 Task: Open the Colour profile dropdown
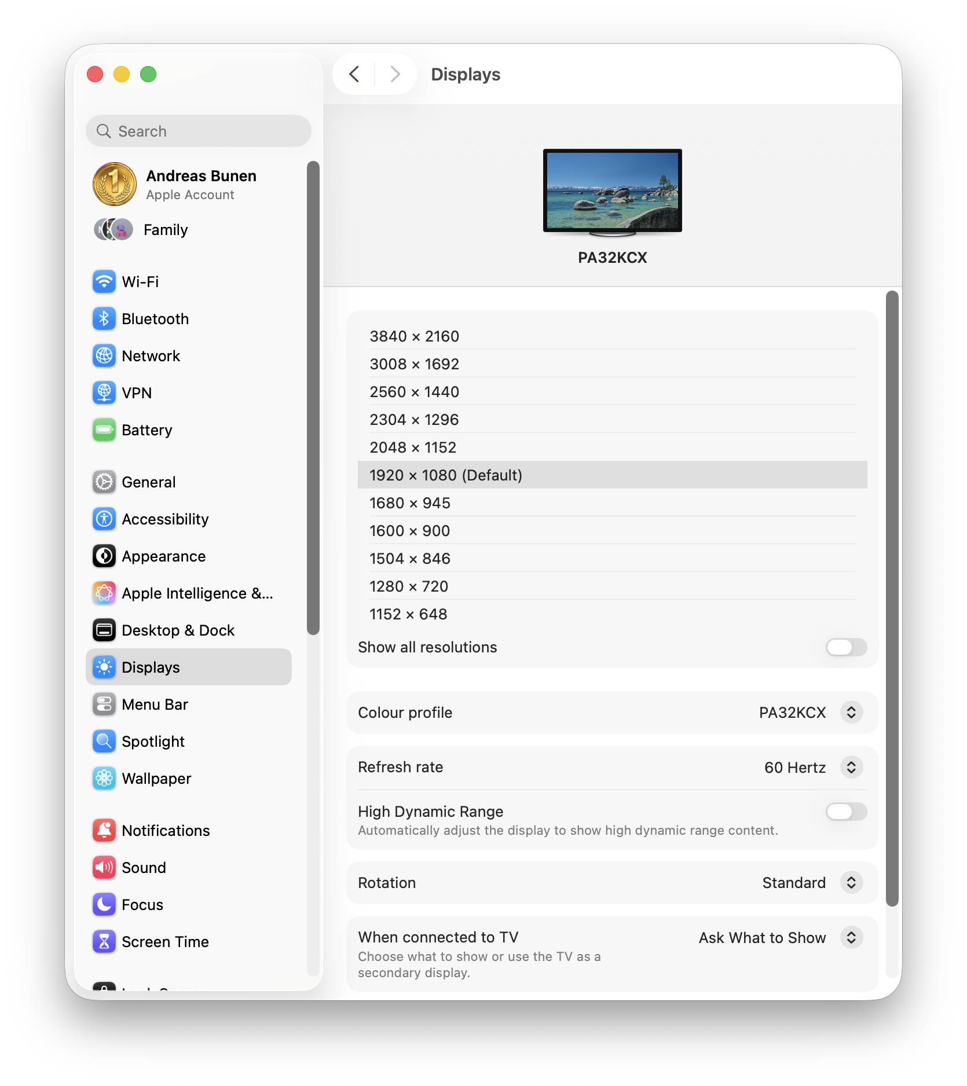pyautogui.click(x=851, y=713)
